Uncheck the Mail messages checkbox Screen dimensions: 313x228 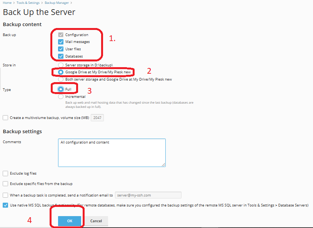61,42
